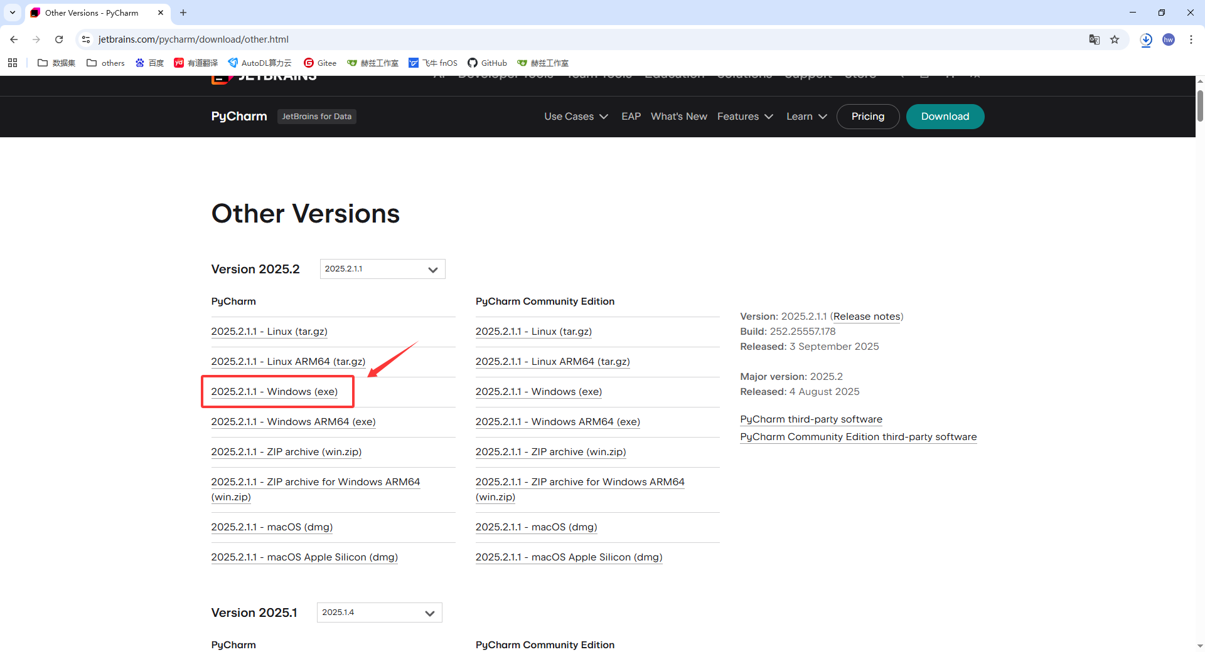Open a new browser tab with plus

(183, 13)
